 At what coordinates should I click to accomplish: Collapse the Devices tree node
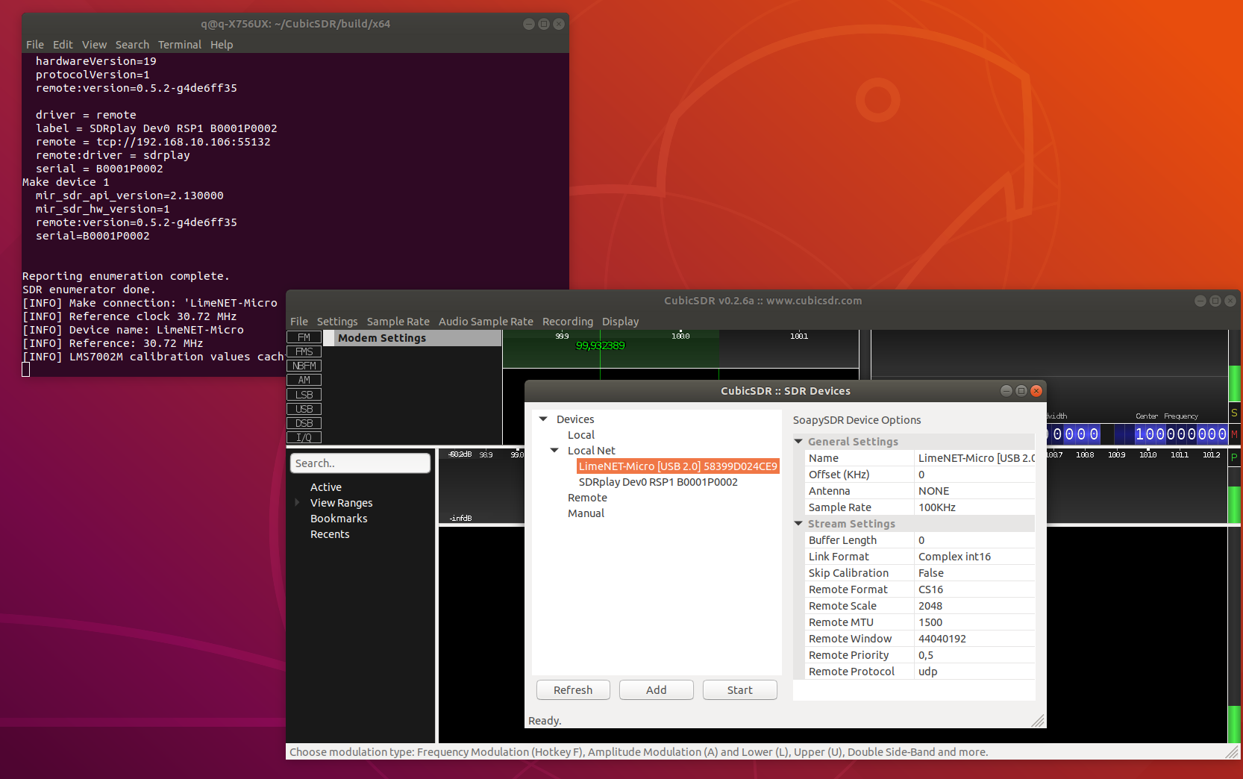tap(543, 419)
